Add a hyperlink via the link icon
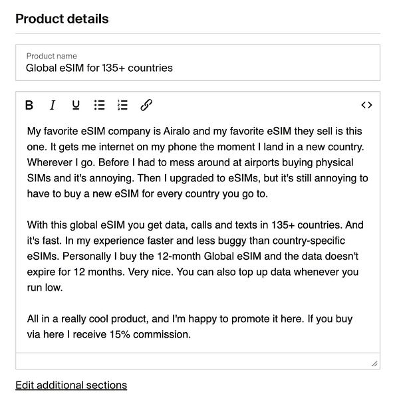 [x=146, y=105]
